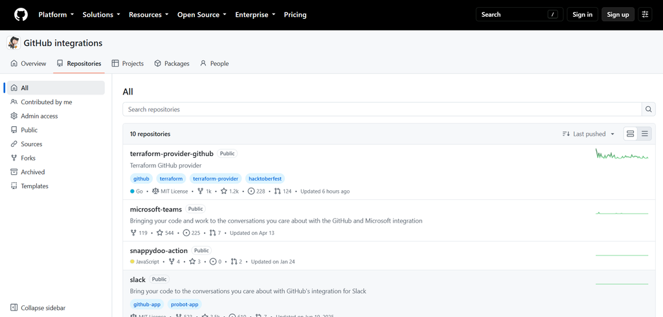Click the hacktoberfest topic tag
663x317 pixels.
click(x=265, y=179)
